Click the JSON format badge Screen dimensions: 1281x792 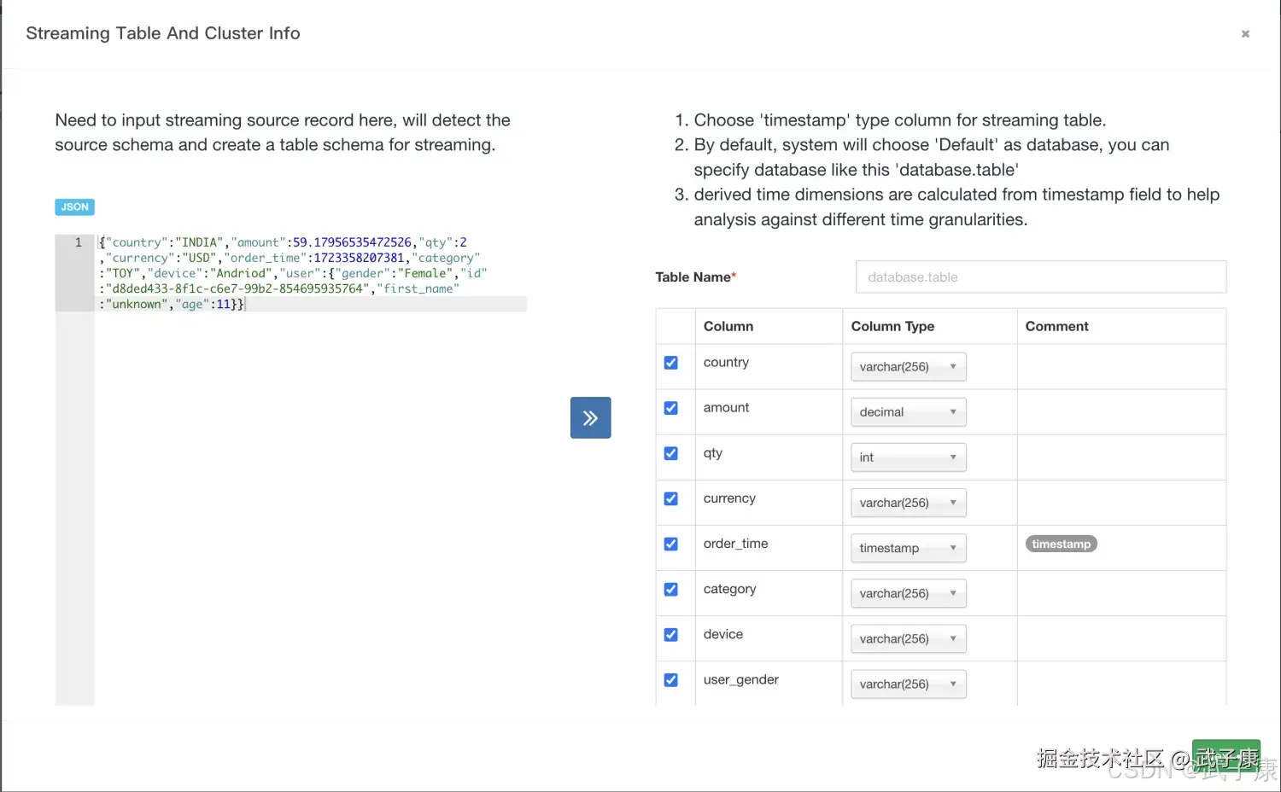pos(74,207)
